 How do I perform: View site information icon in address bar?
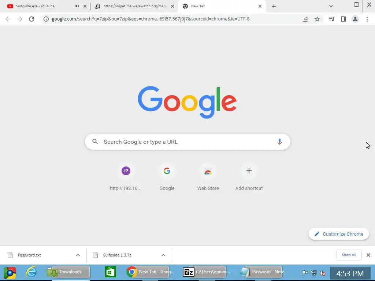[x=46, y=19]
